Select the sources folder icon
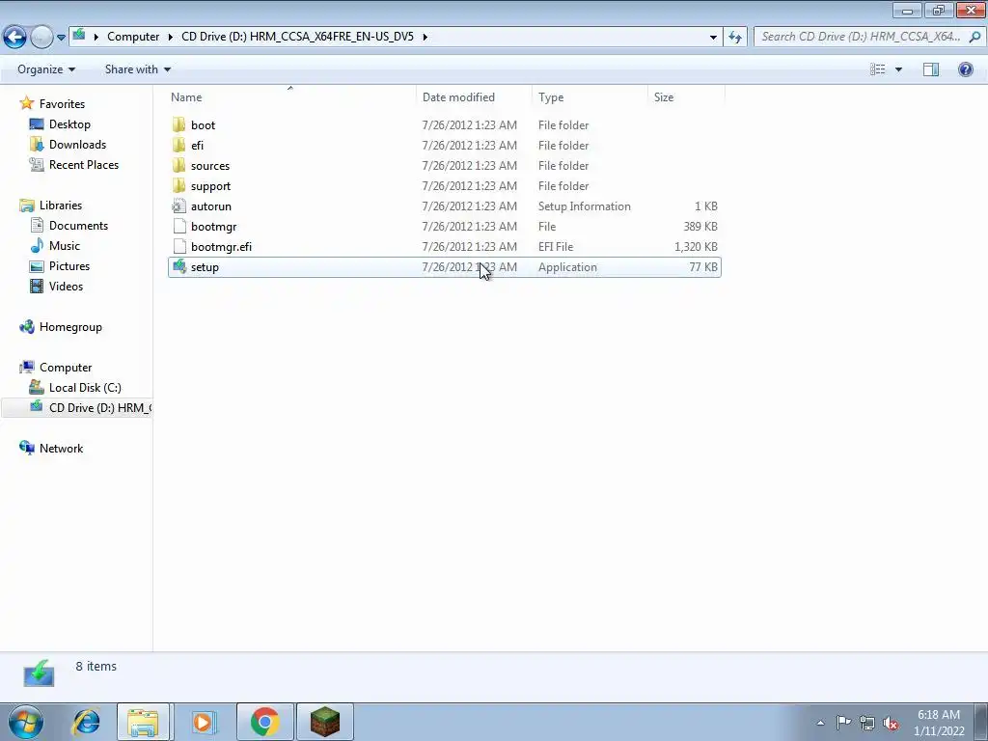The width and height of the screenshot is (988, 741). click(x=178, y=166)
